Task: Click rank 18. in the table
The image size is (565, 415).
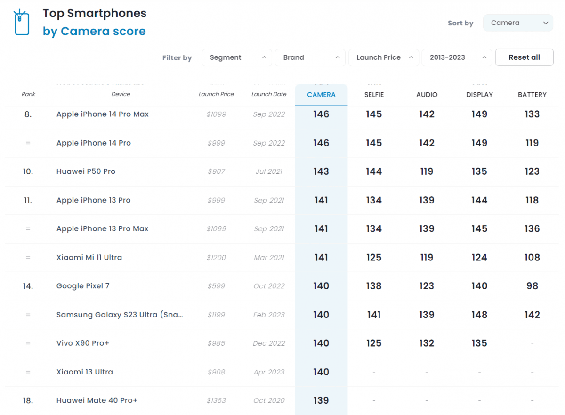Action: (x=28, y=400)
